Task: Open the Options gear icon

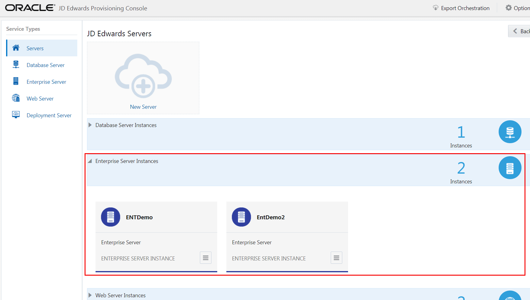Action: point(508,8)
